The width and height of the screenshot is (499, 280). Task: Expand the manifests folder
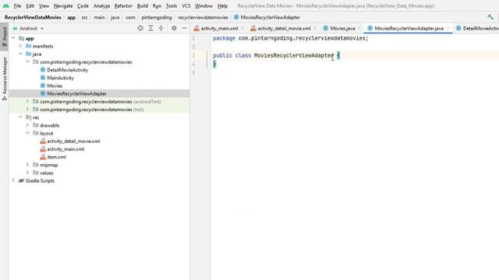click(x=20, y=46)
